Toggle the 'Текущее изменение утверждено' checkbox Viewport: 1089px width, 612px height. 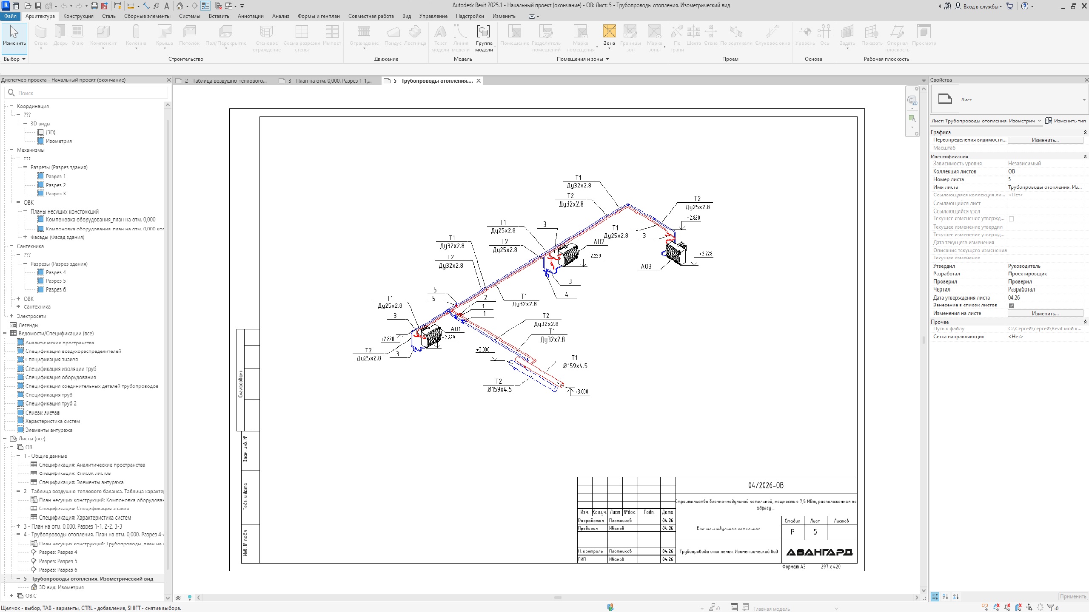[x=1011, y=219]
